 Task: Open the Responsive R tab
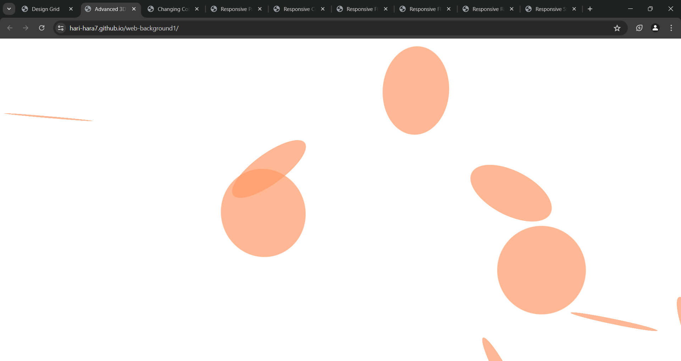point(488,9)
